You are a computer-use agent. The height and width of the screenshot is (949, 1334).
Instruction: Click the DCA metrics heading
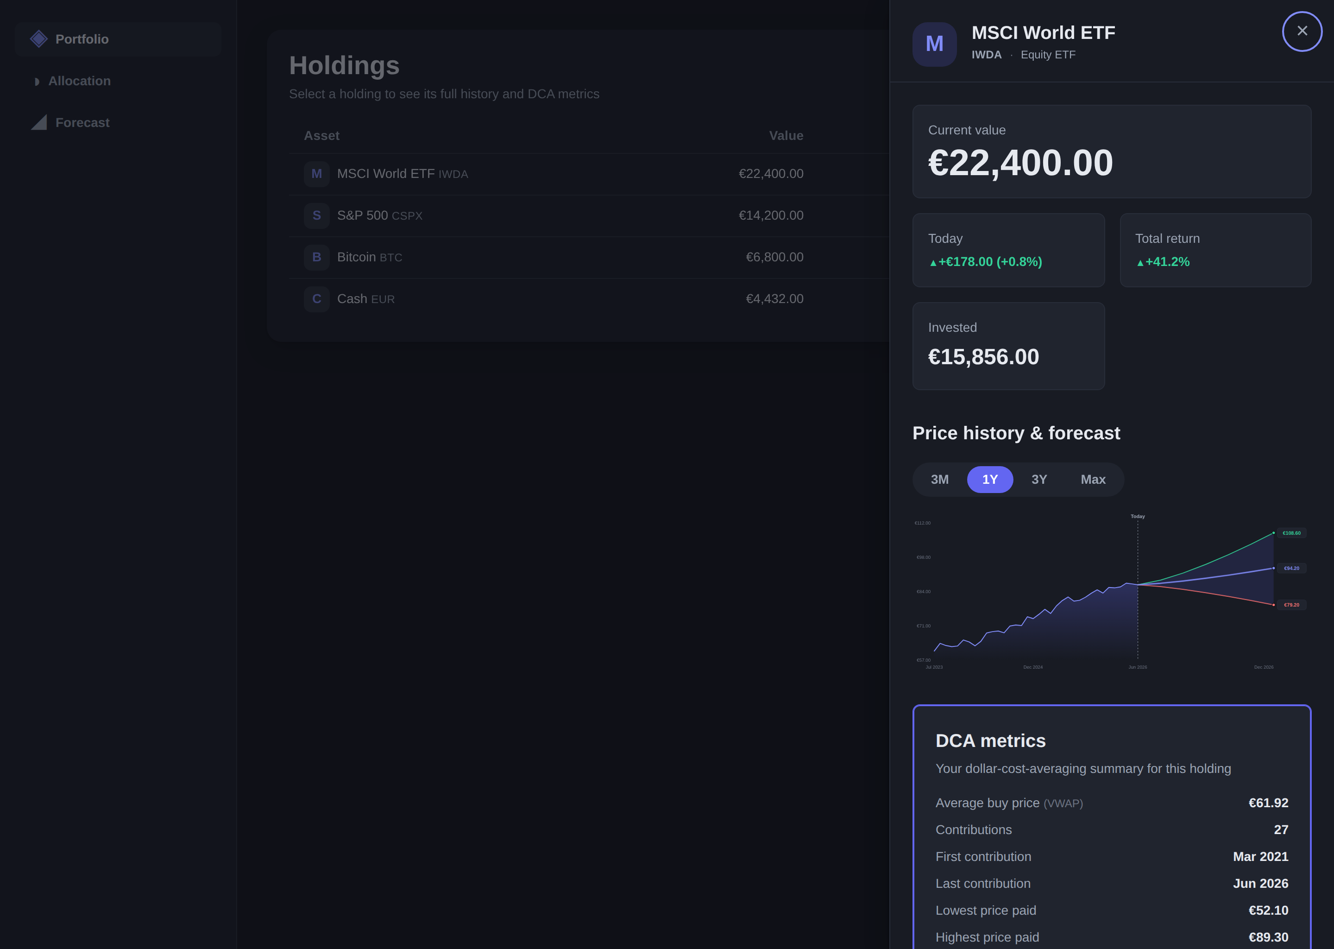pyautogui.click(x=991, y=741)
